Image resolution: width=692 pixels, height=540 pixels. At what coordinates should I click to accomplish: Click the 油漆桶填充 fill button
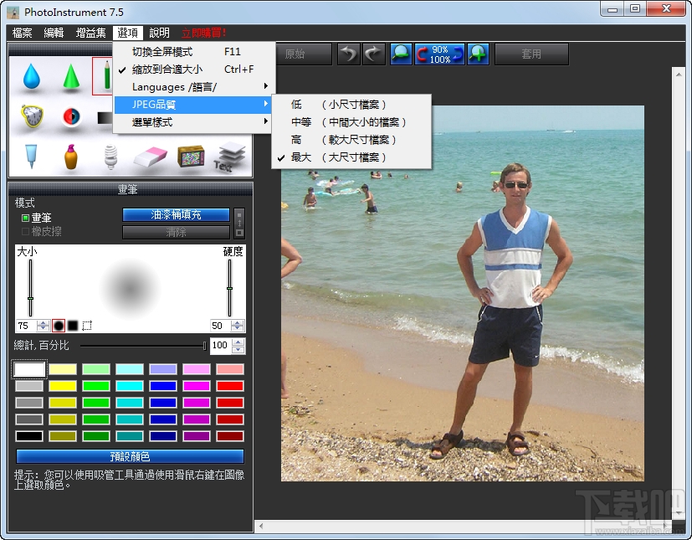[177, 214]
